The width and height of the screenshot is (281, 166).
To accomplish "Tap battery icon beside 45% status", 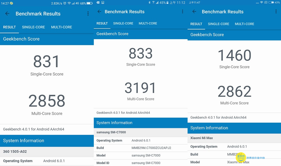I will 167,3.
